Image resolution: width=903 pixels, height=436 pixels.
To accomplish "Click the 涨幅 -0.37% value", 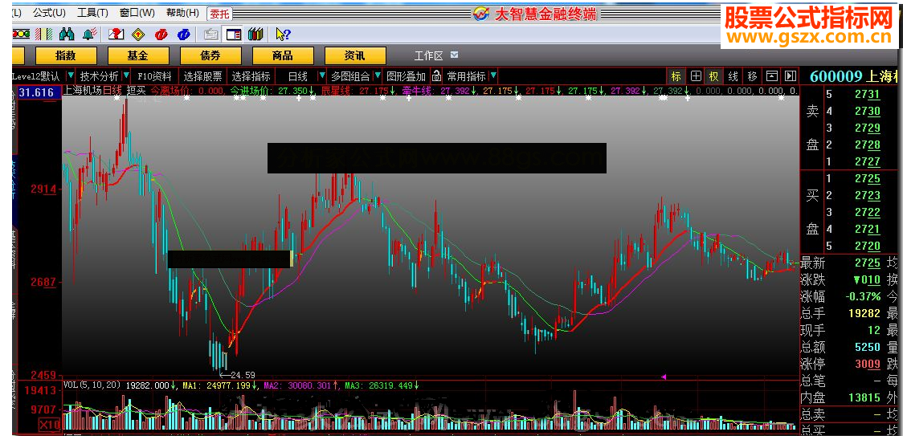I will coord(864,296).
